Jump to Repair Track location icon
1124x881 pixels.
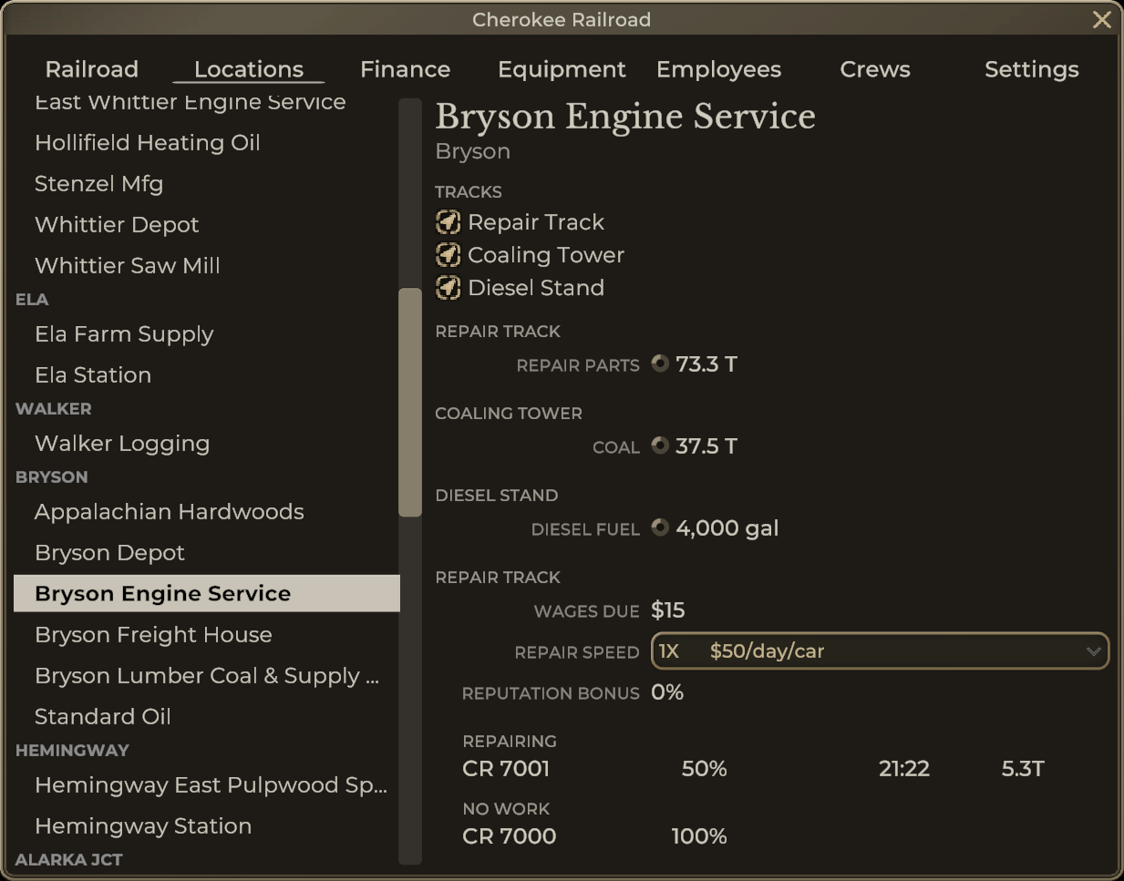coord(448,222)
